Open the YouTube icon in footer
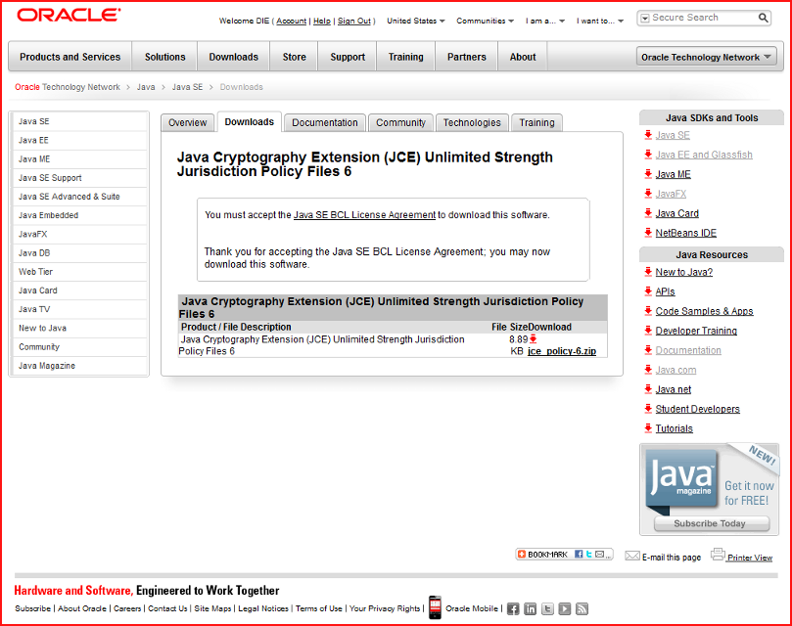 [565, 608]
